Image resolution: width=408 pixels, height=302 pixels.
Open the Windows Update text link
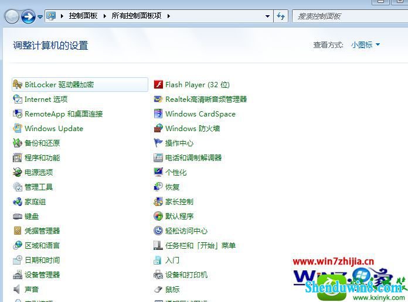tap(54, 128)
